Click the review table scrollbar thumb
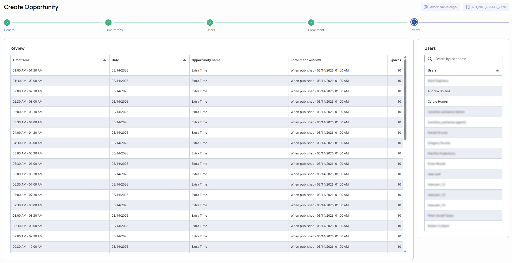Image resolution: width=512 pixels, height=263 pixels. coord(405,100)
